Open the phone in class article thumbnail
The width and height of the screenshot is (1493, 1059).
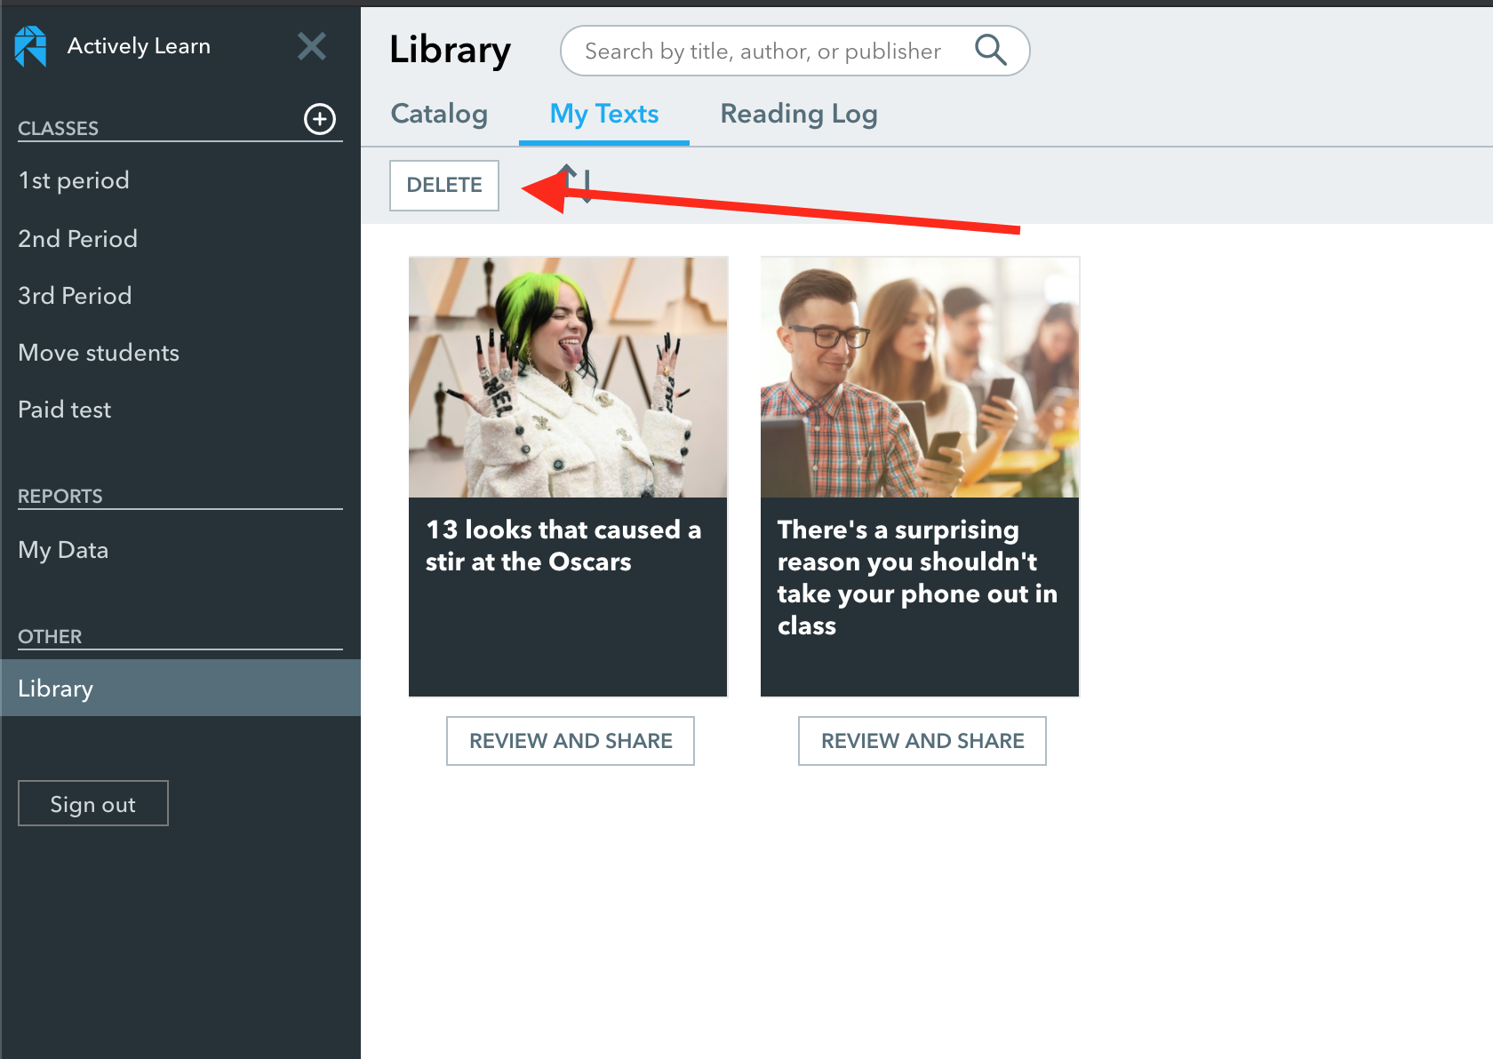tap(920, 378)
